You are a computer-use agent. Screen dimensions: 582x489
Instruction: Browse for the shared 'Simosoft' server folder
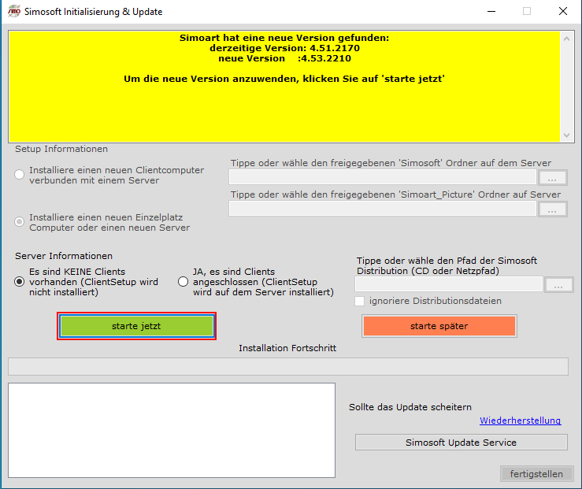pyautogui.click(x=552, y=177)
